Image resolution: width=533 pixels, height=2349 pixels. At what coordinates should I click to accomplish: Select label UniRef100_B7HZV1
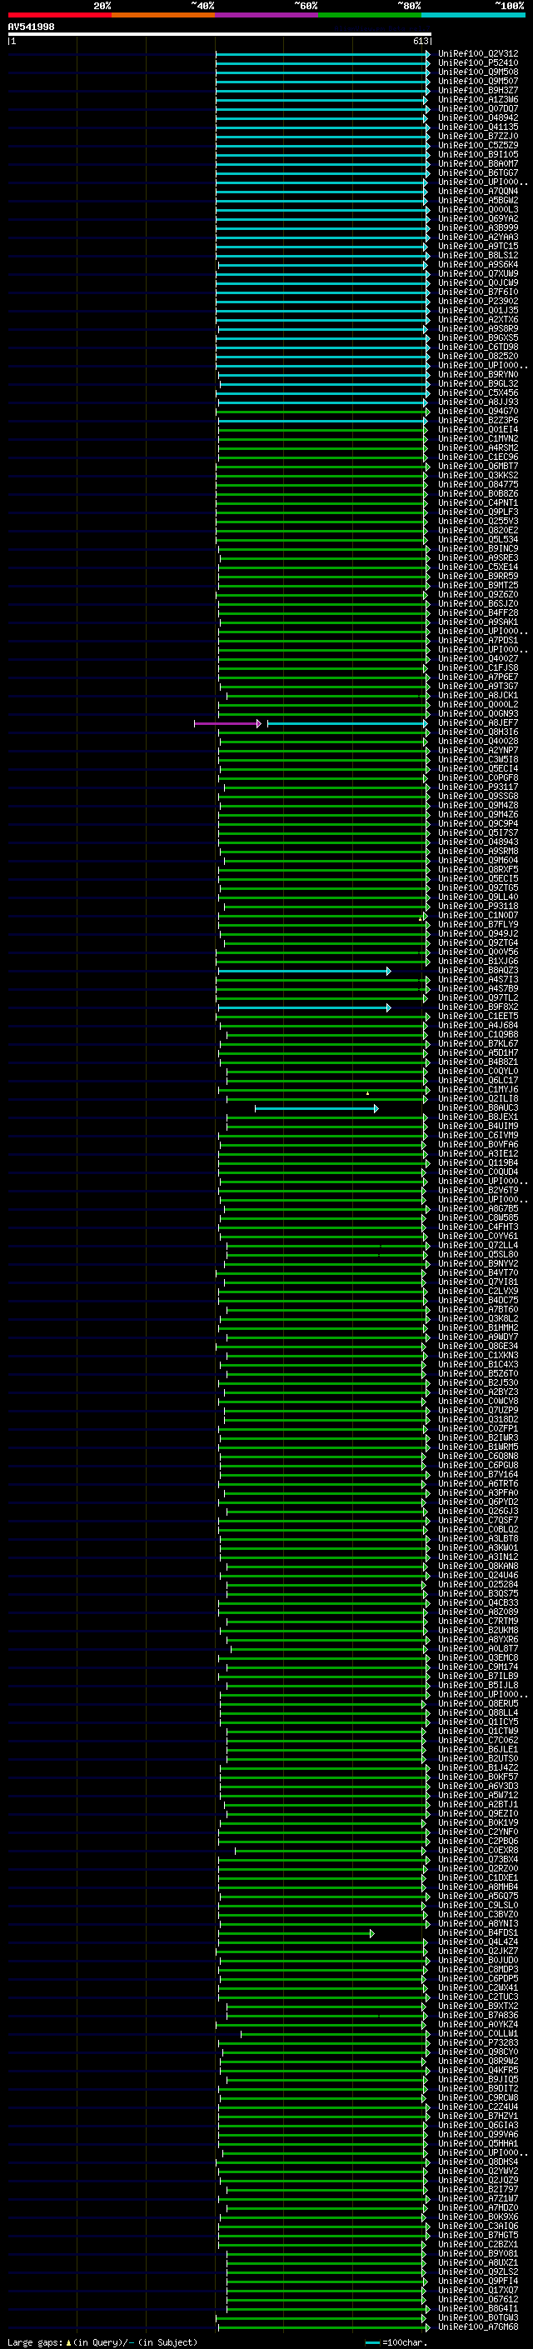click(x=477, y=2116)
